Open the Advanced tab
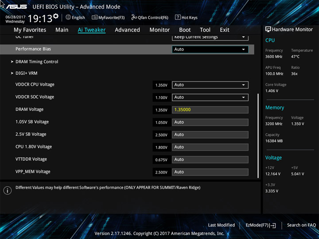 pos(127,30)
